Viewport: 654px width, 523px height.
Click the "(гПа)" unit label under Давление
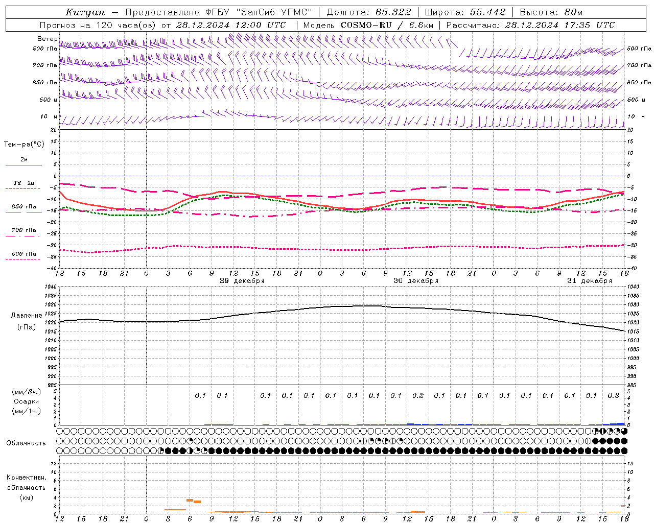pyautogui.click(x=27, y=327)
